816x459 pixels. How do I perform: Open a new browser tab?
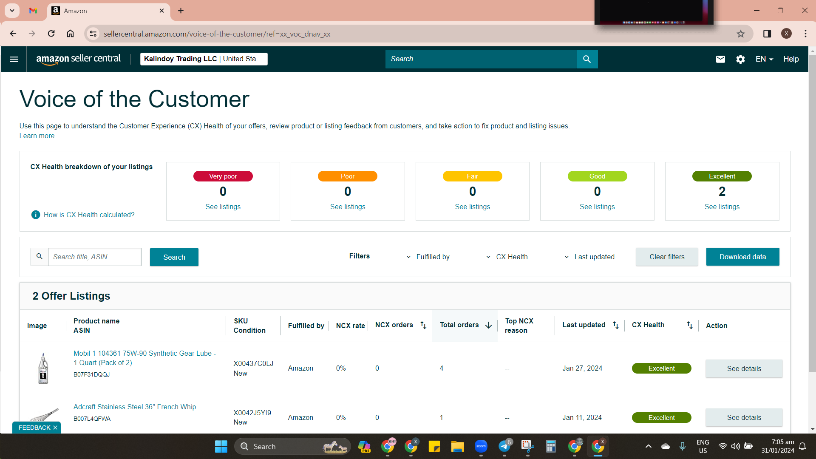[x=181, y=11]
